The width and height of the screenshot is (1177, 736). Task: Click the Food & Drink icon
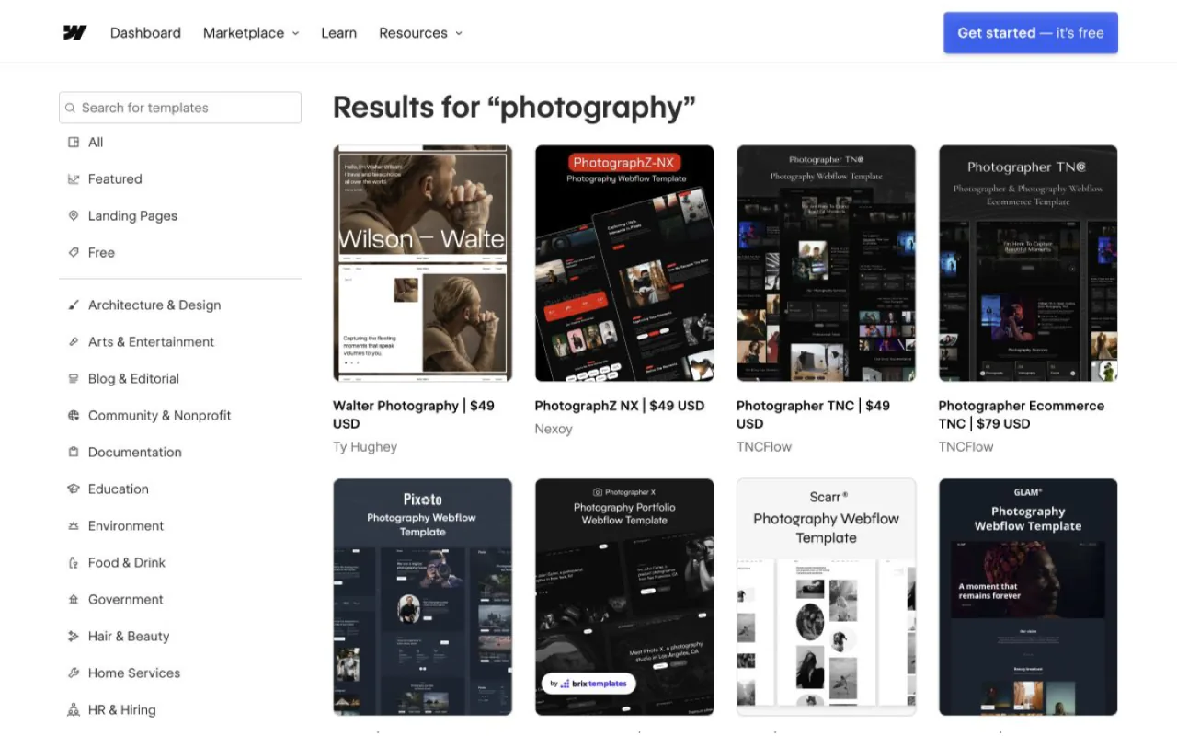pos(74,563)
